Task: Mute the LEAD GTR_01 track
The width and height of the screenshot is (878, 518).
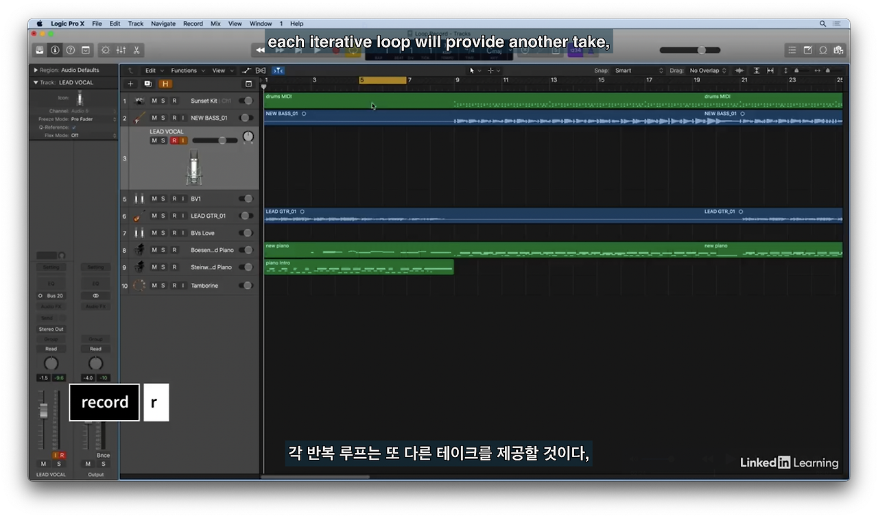Action: pyautogui.click(x=154, y=216)
